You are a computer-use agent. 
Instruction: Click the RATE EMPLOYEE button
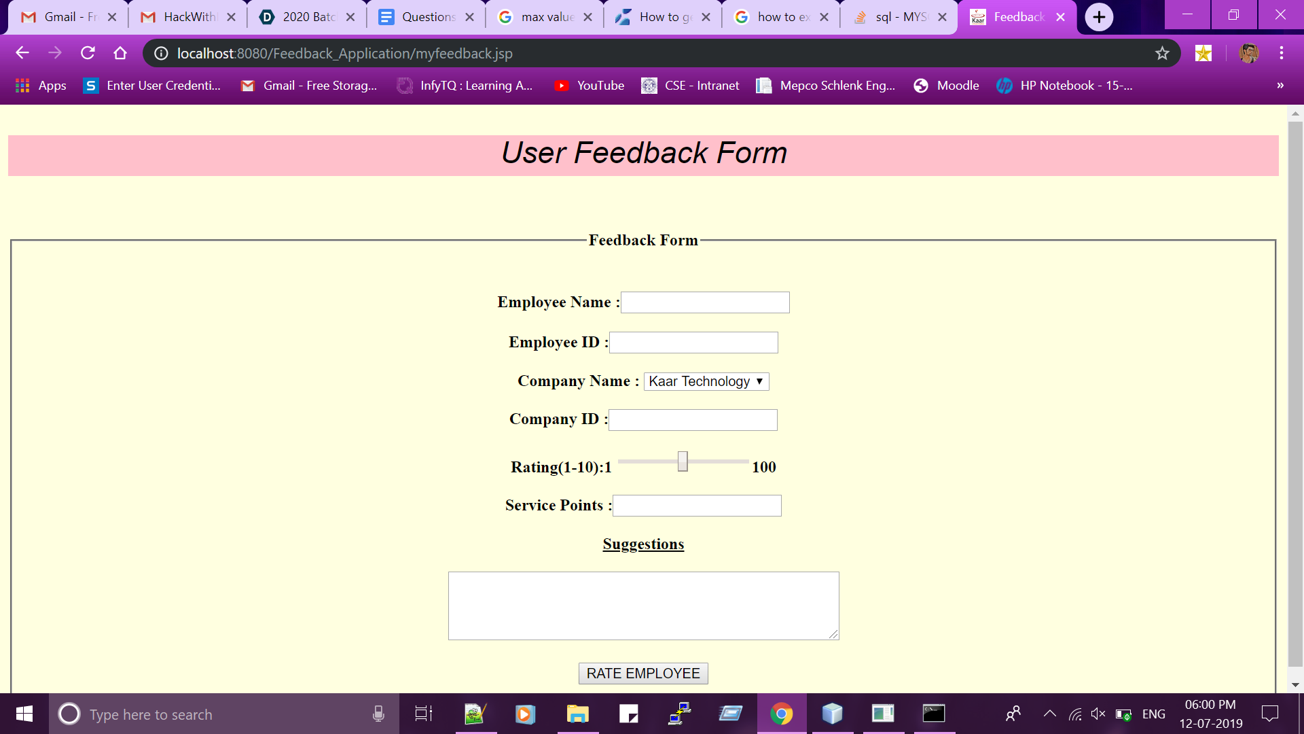[642, 673]
